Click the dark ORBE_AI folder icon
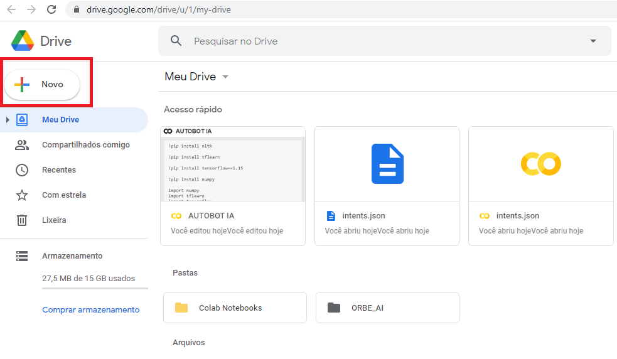The height and width of the screenshot is (359, 617). click(x=334, y=308)
